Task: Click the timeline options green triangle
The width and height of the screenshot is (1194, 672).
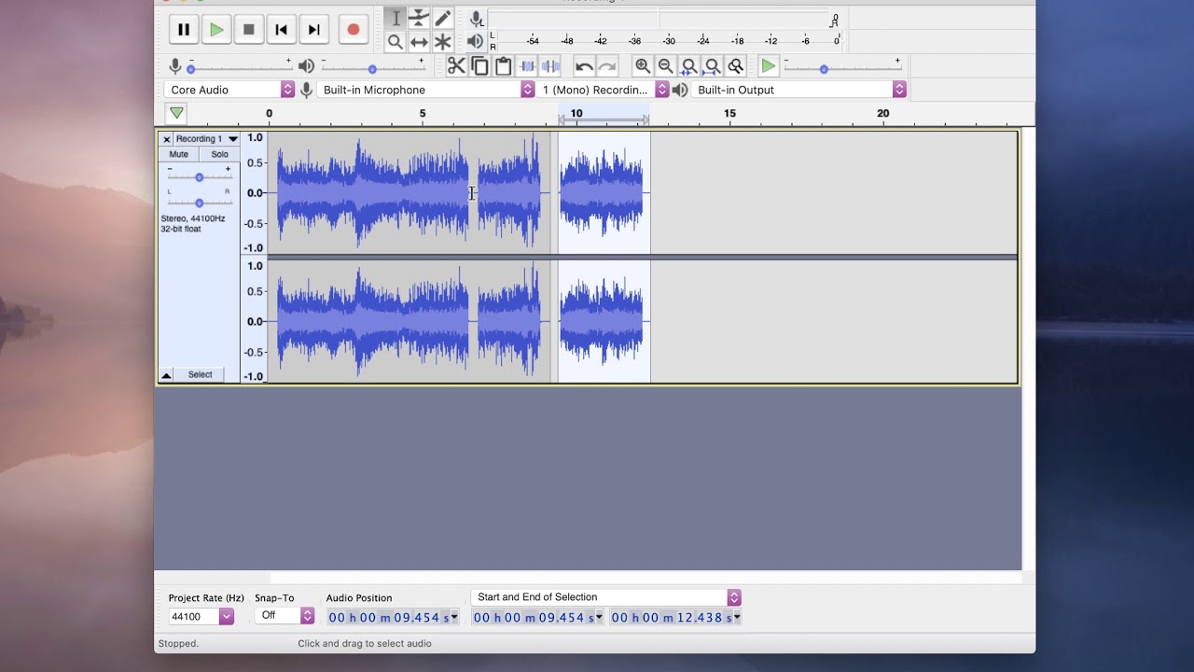Action: point(176,113)
